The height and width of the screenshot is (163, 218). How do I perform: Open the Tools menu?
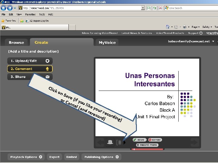42,14
